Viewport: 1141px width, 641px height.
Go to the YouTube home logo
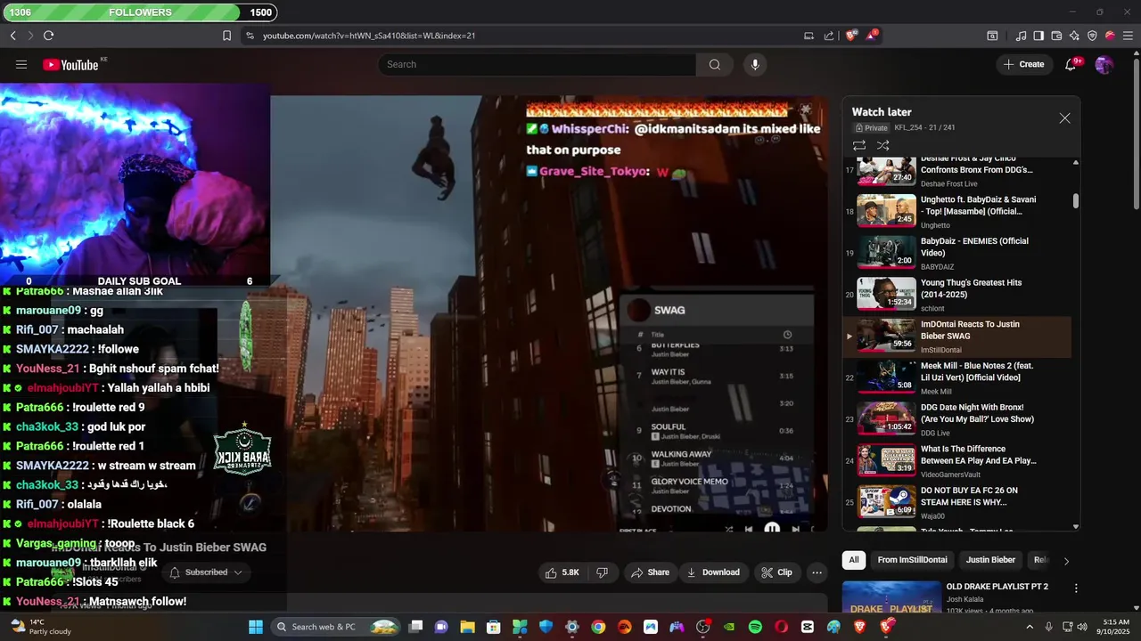[x=70, y=64]
